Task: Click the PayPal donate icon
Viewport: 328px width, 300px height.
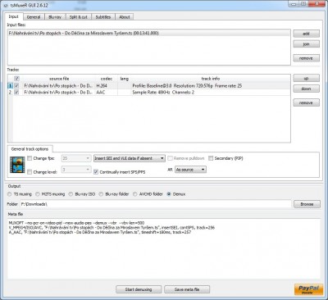Action: point(308,289)
